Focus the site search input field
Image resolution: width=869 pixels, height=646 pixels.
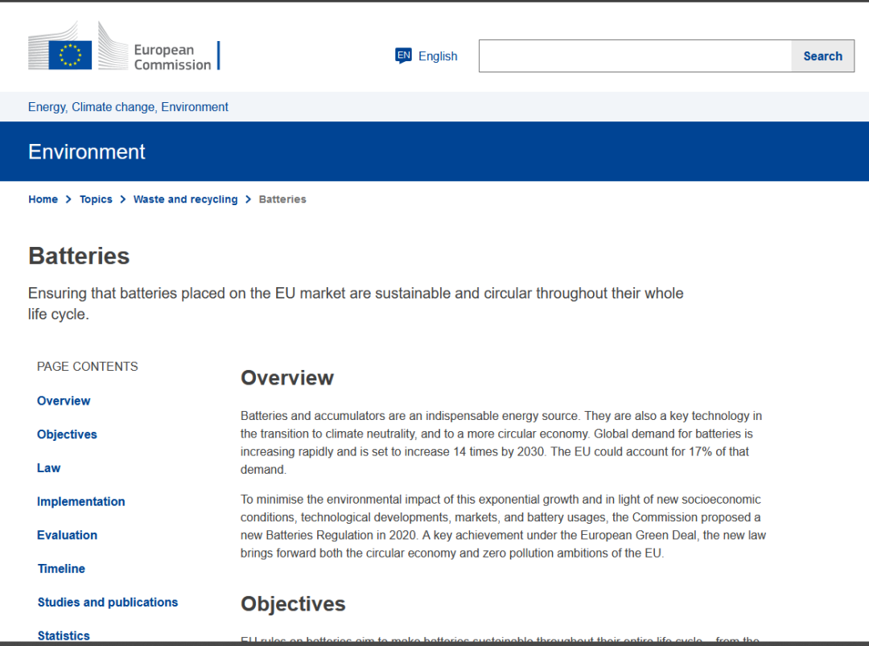point(635,56)
